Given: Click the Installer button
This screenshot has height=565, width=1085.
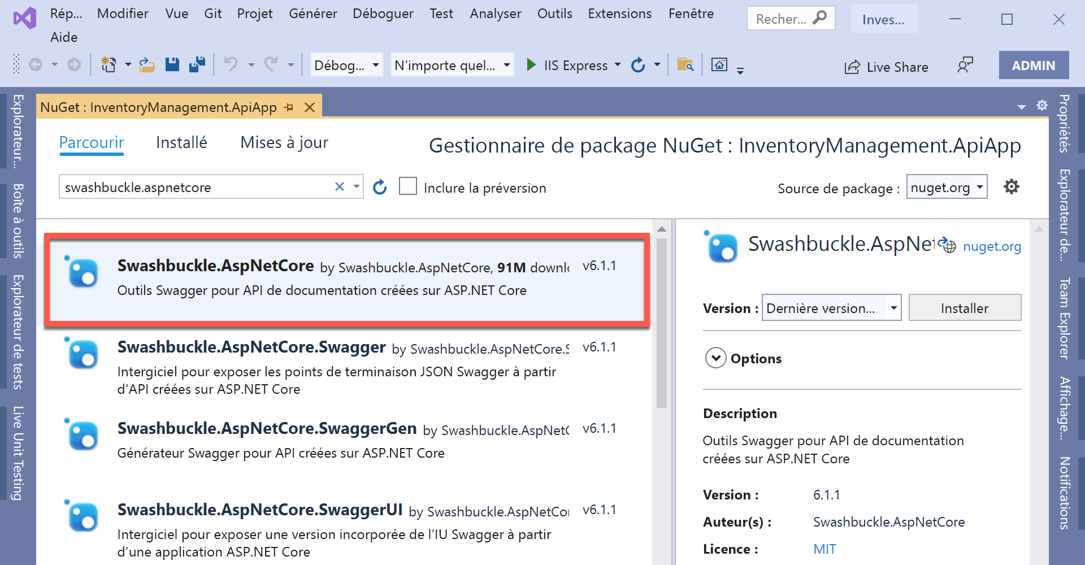Looking at the screenshot, I should 965,308.
